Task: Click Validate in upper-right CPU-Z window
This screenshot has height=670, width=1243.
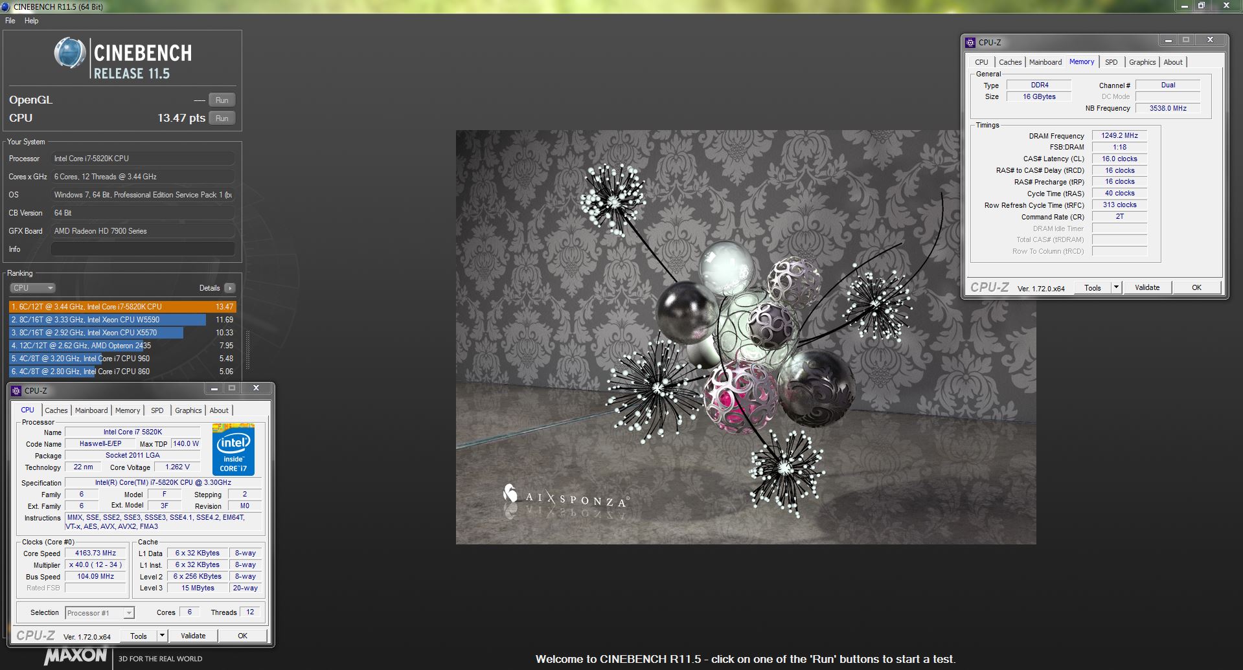Action: pos(1147,288)
